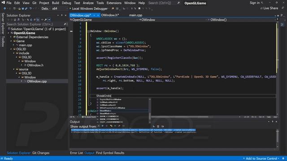The width and height of the screenshot is (287, 161).
Task: Switch to Find Symbol Results tab
Action: (x=110, y=153)
